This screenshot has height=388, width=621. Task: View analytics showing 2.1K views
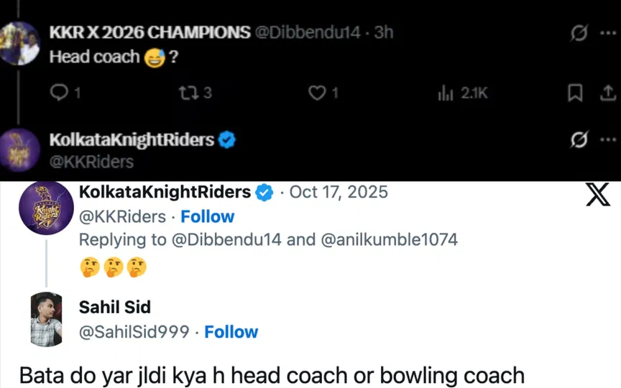coord(463,93)
